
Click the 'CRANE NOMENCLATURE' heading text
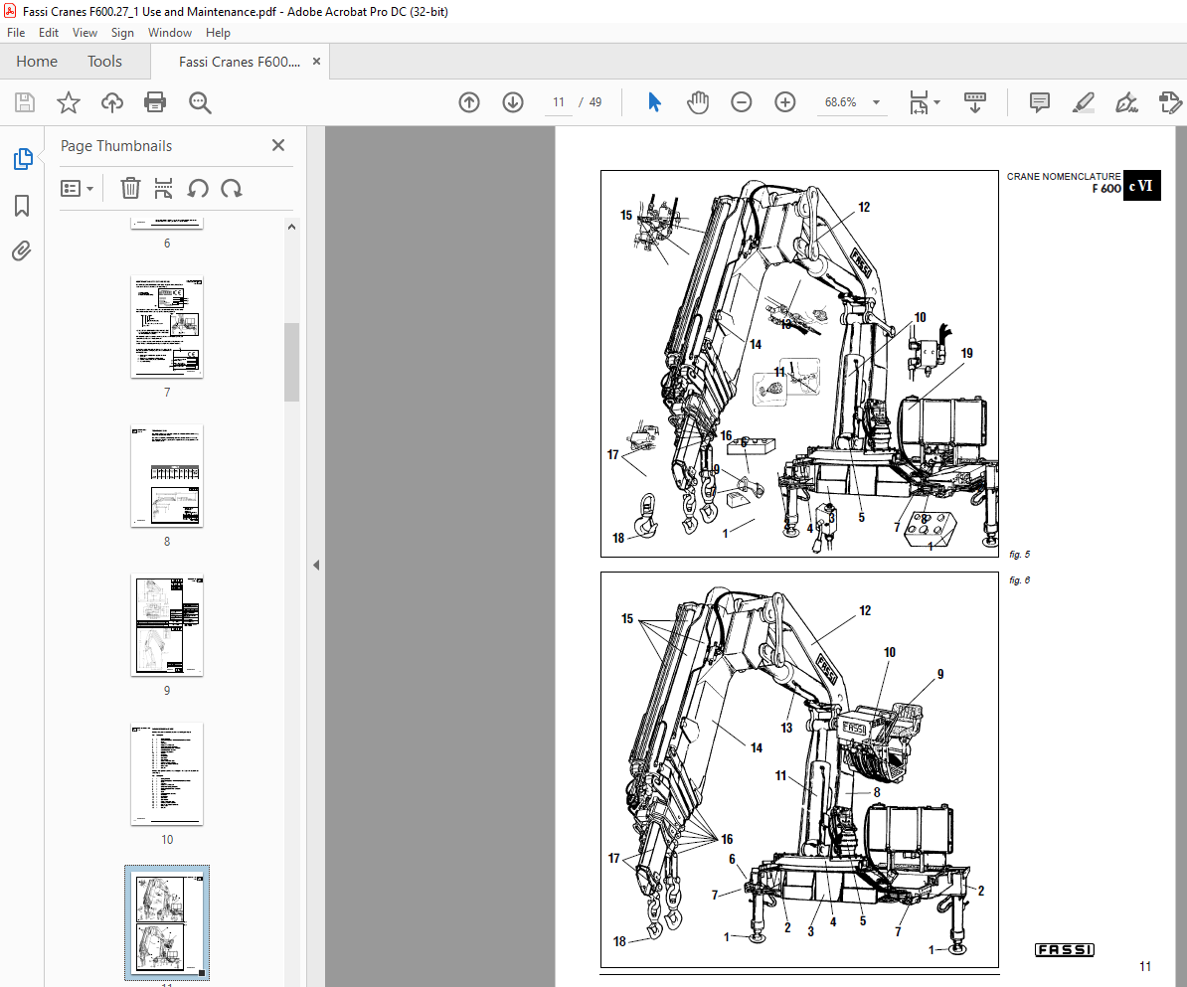(x=1063, y=176)
